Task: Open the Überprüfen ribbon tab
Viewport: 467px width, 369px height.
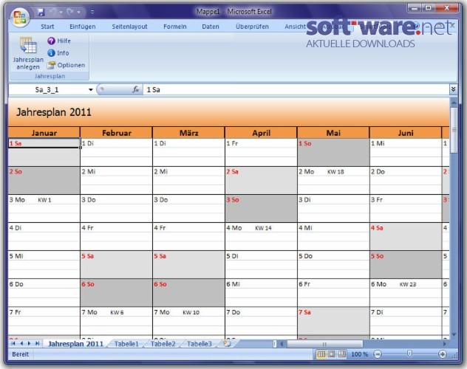Action: tap(252, 27)
